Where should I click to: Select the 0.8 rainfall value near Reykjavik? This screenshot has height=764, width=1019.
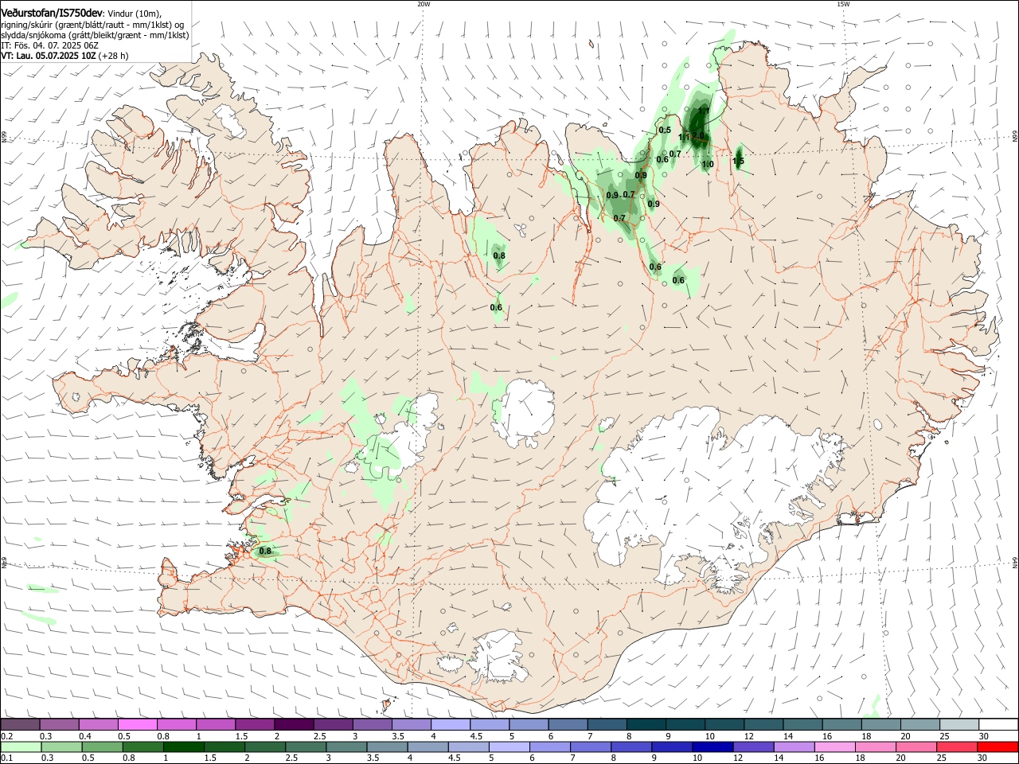265,551
